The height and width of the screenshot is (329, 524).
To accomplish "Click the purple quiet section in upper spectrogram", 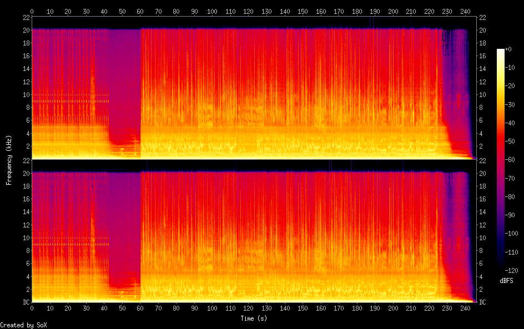I will 122,78.
